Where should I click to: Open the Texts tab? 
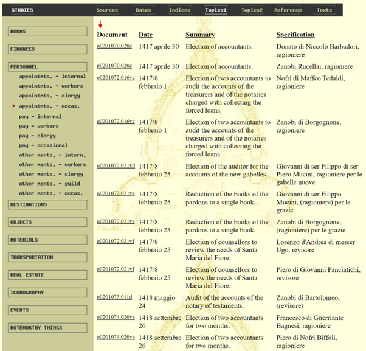(325, 10)
